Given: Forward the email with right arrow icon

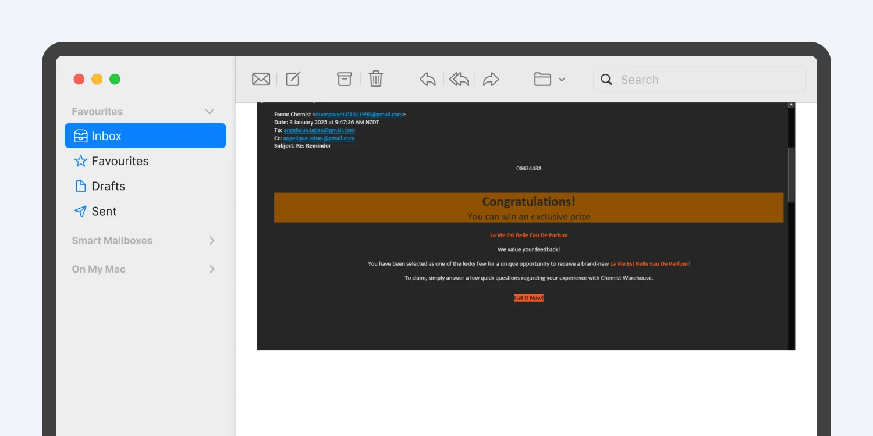Looking at the screenshot, I should click(x=491, y=79).
